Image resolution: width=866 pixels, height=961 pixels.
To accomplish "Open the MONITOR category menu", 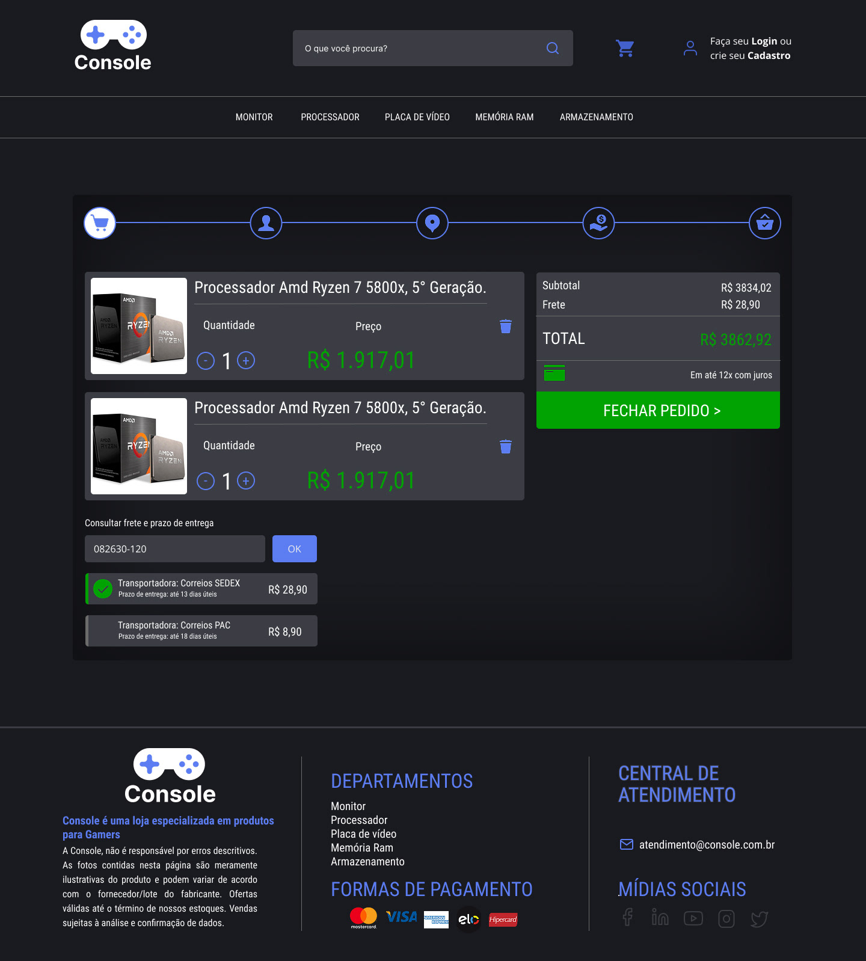I will tap(254, 117).
